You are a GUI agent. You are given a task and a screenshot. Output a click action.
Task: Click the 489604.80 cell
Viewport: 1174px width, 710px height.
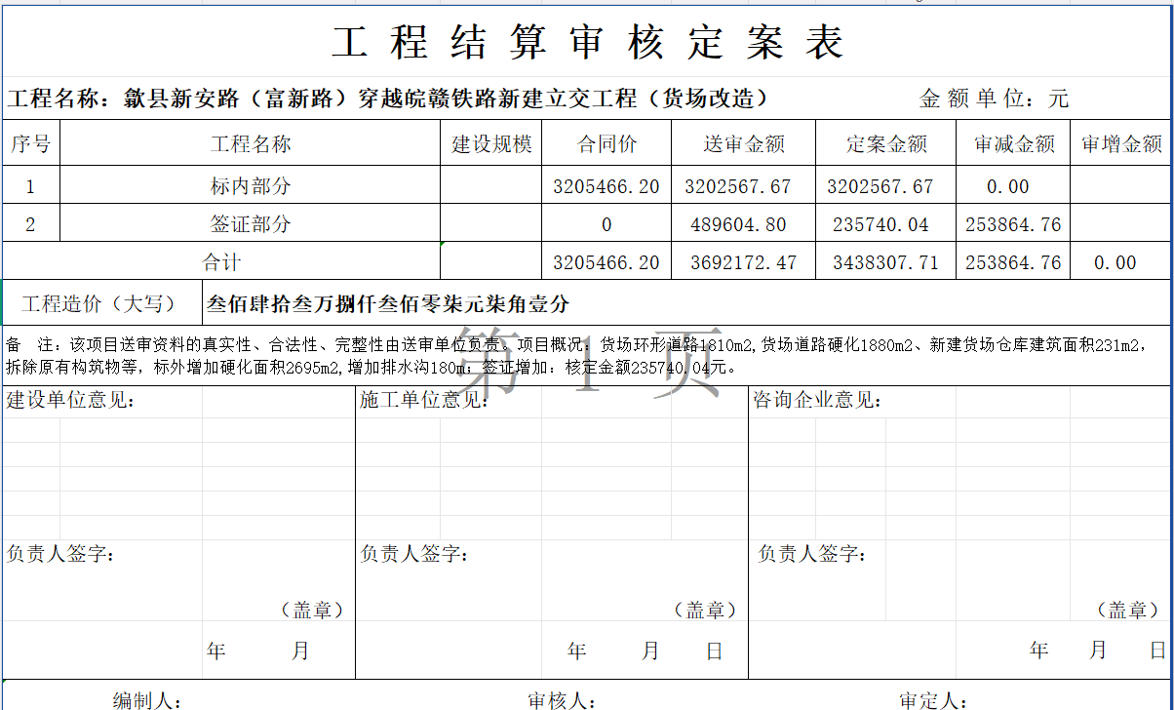[744, 223]
